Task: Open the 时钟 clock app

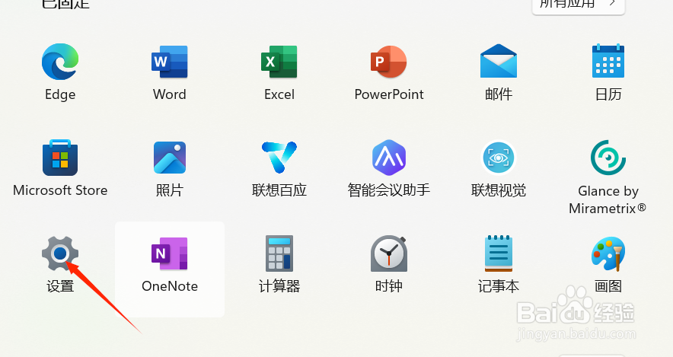Action: (389, 253)
